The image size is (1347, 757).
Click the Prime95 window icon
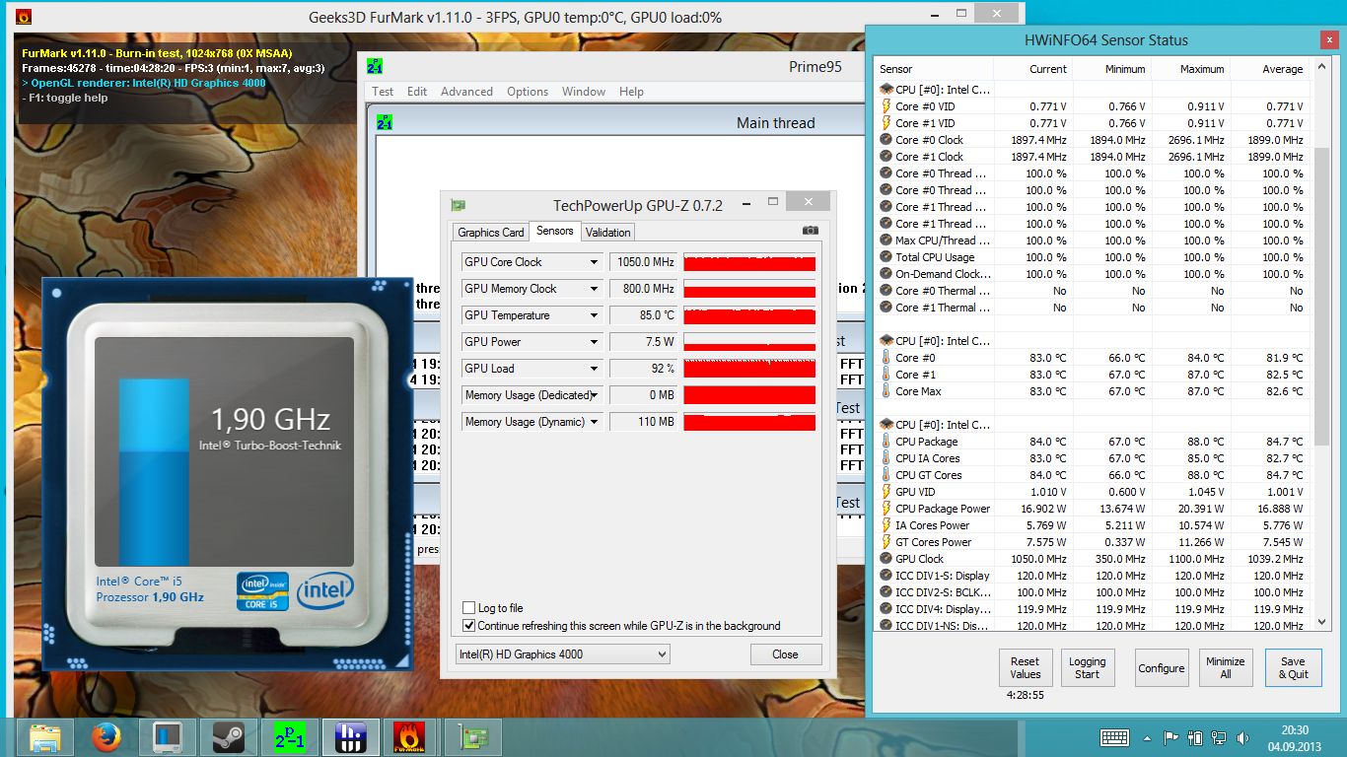click(374, 67)
